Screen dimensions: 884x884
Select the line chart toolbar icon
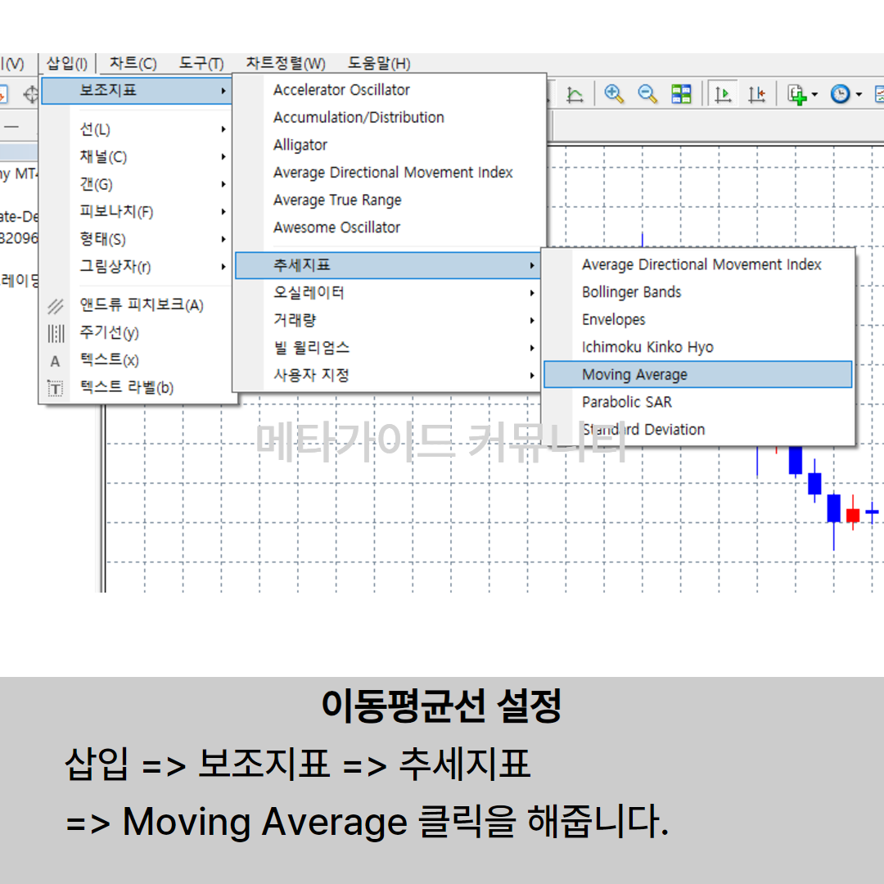575,95
